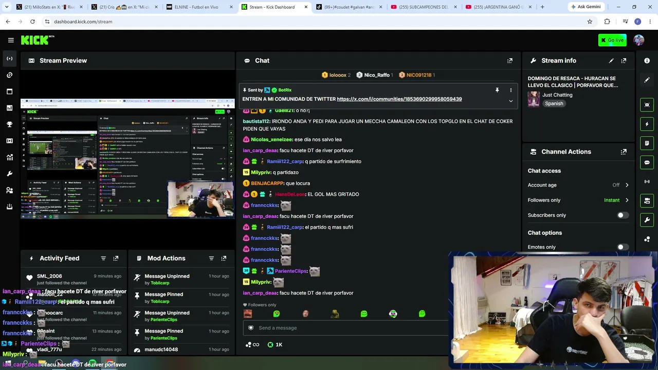The width and height of the screenshot is (658, 370).
Task: Open the Mod Actions filter
Action: [x=211, y=258]
